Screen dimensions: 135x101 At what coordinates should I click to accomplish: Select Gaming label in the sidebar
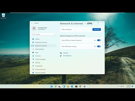pos(37,63)
